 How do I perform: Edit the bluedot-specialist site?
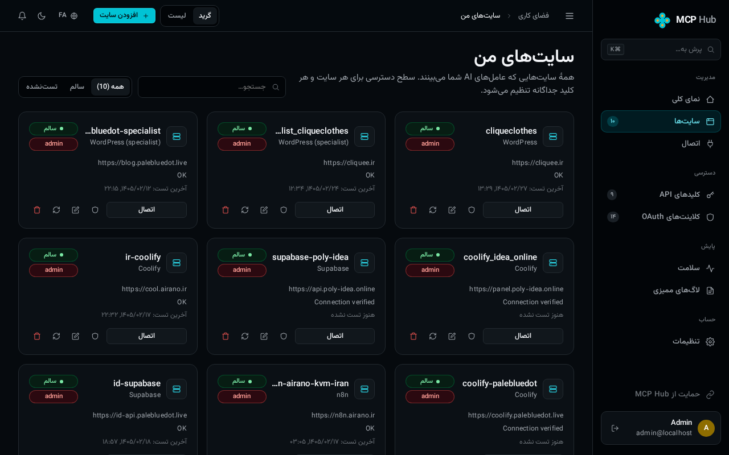click(x=76, y=210)
